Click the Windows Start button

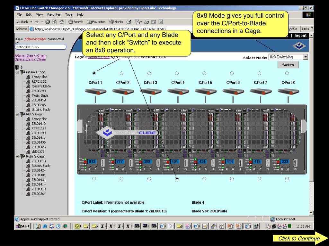(x=23, y=226)
